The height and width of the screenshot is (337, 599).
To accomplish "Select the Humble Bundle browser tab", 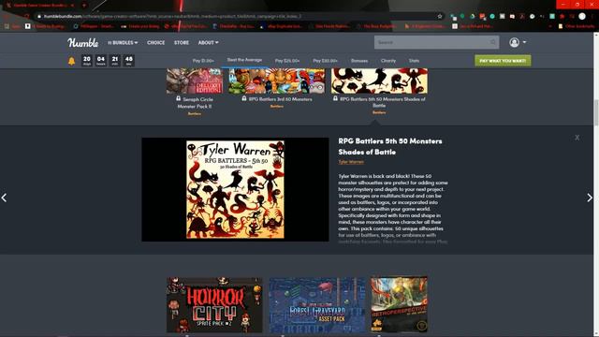I will coord(40,5).
